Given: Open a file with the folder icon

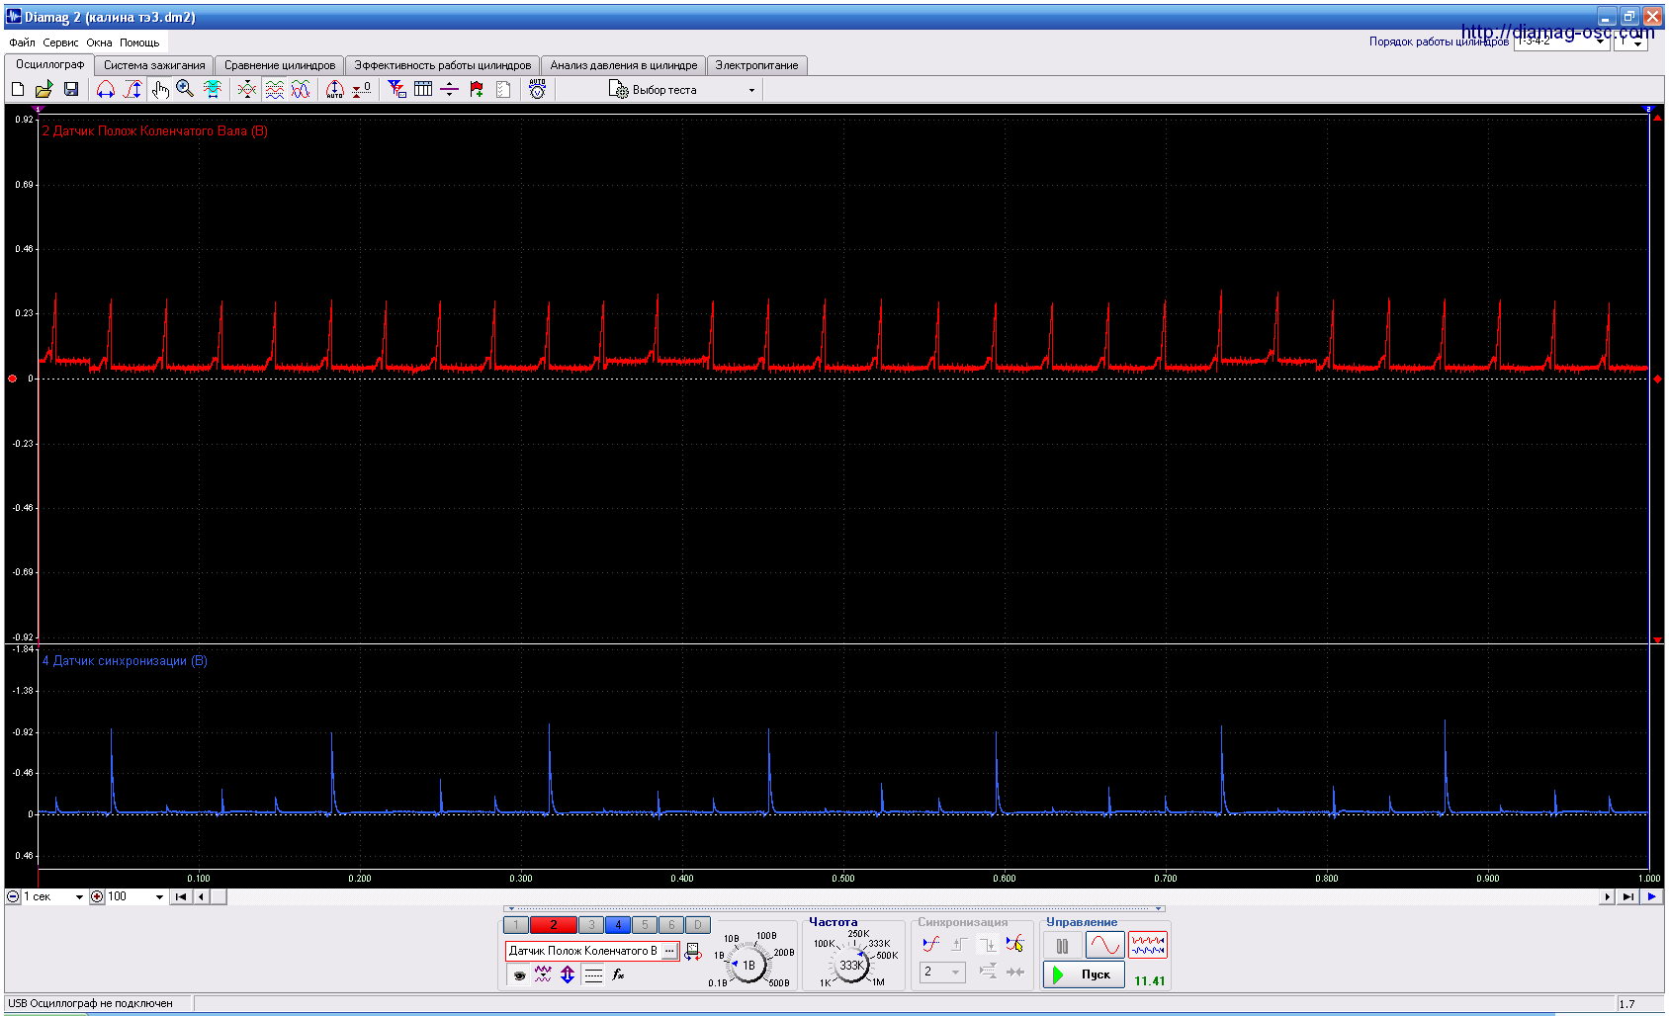Looking at the screenshot, I should coord(44,89).
